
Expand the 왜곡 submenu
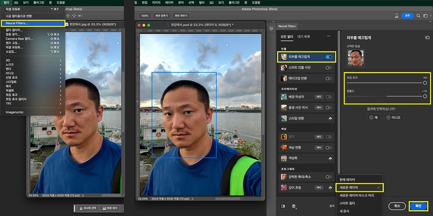pyautogui.click(x=32, y=86)
